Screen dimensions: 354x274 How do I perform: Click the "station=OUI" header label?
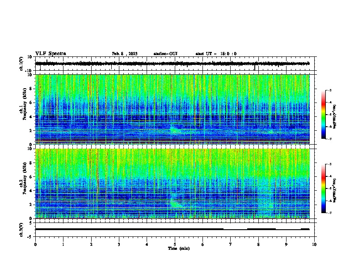click(165, 54)
